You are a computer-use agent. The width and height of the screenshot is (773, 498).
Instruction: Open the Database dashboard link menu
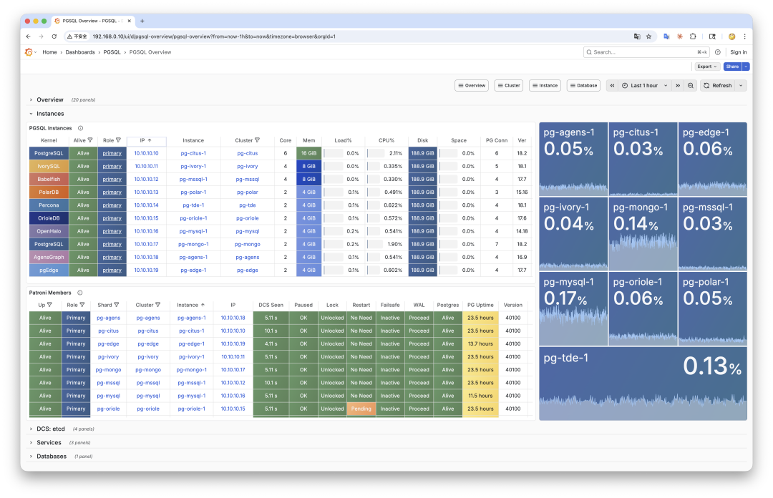click(584, 85)
